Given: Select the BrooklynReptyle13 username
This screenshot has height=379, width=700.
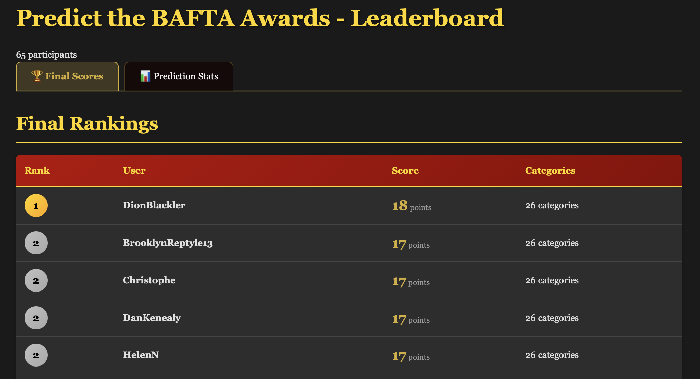Looking at the screenshot, I should pos(168,243).
